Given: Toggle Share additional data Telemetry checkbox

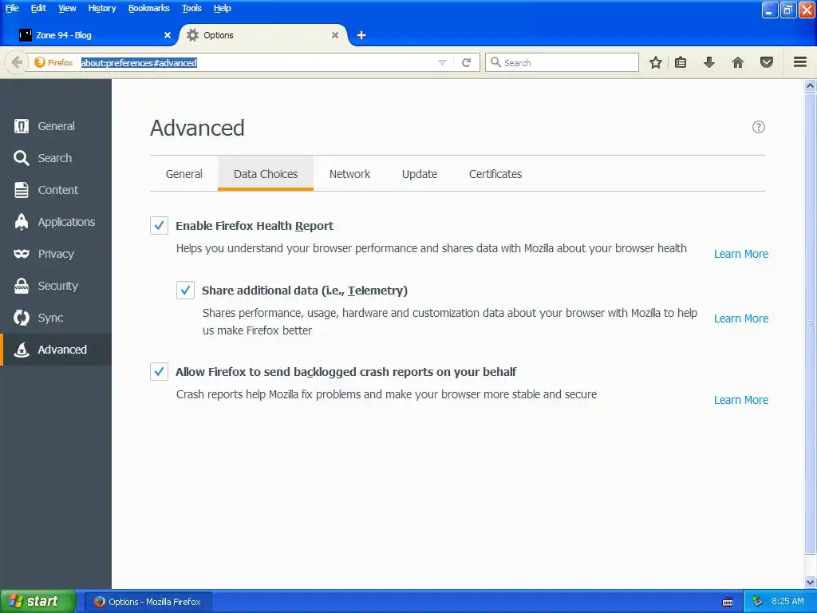Looking at the screenshot, I should pos(185,290).
